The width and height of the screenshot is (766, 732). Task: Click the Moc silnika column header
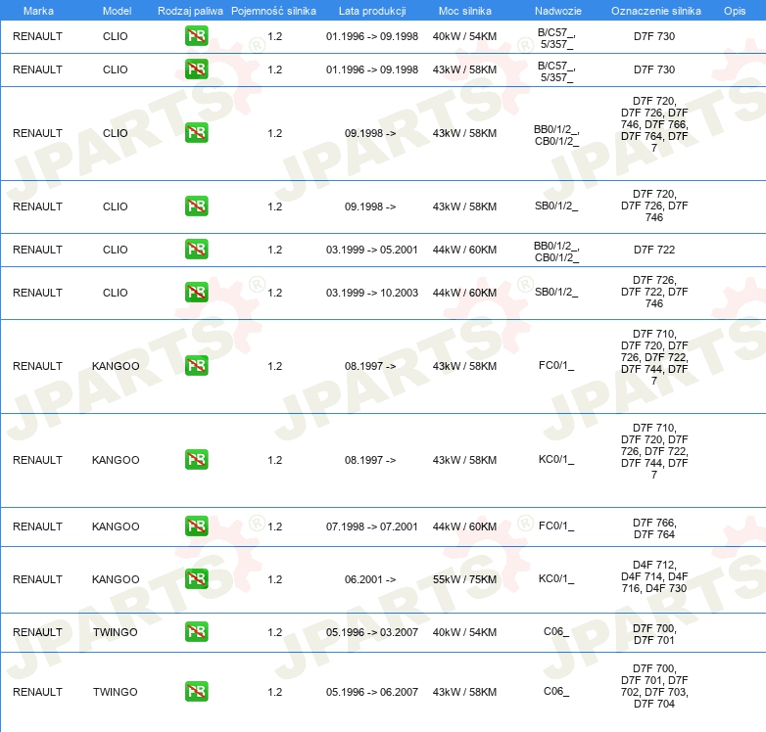coord(464,11)
